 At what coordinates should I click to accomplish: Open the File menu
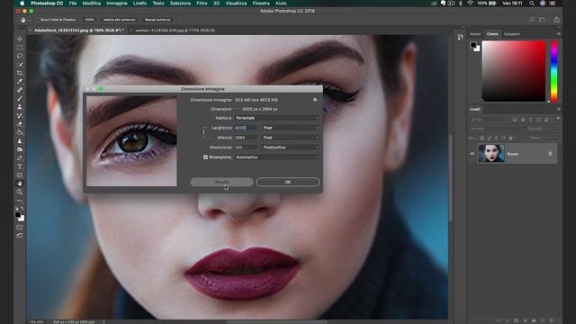(x=73, y=4)
